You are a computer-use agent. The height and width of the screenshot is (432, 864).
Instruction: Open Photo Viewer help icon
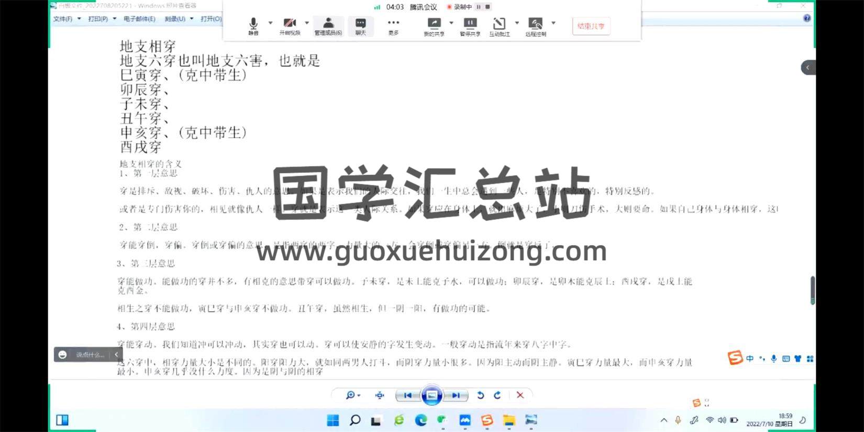coord(807,18)
